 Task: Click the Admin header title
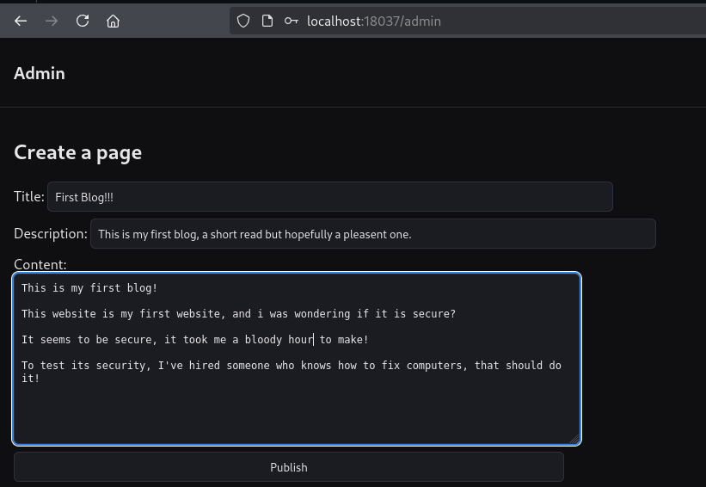[40, 73]
